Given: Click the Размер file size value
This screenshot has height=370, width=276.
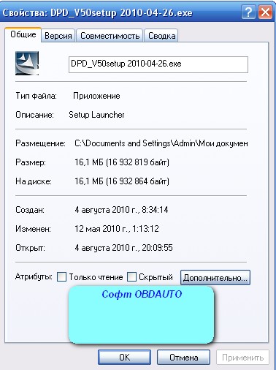Looking at the screenshot, I should (122, 162).
